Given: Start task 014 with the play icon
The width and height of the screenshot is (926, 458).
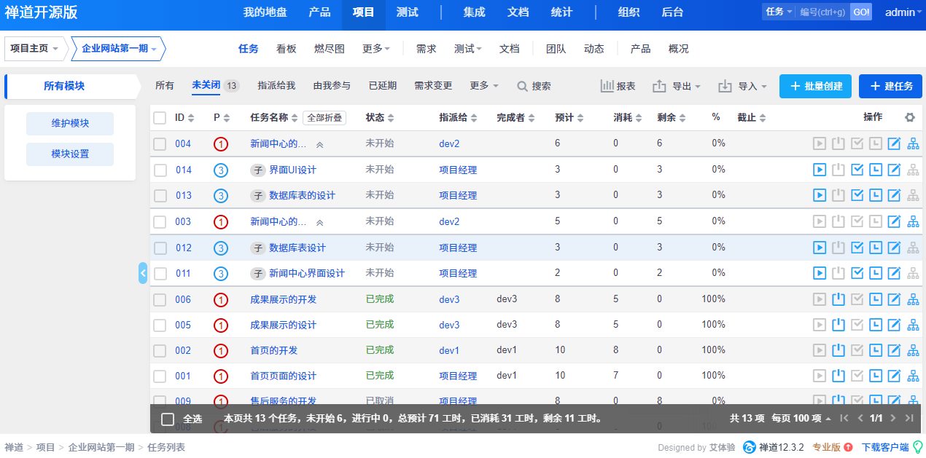Looking at the screenshot, I should (820, 169).
